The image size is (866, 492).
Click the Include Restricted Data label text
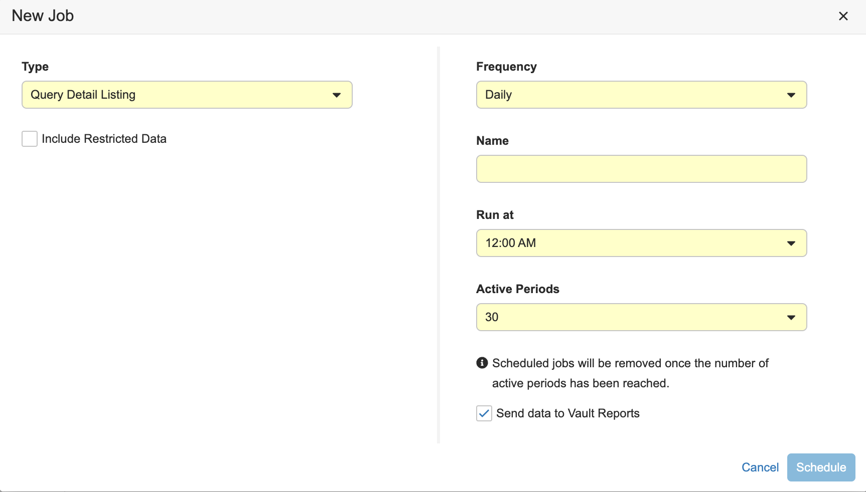pyautogui.click(x=104, y=139)
